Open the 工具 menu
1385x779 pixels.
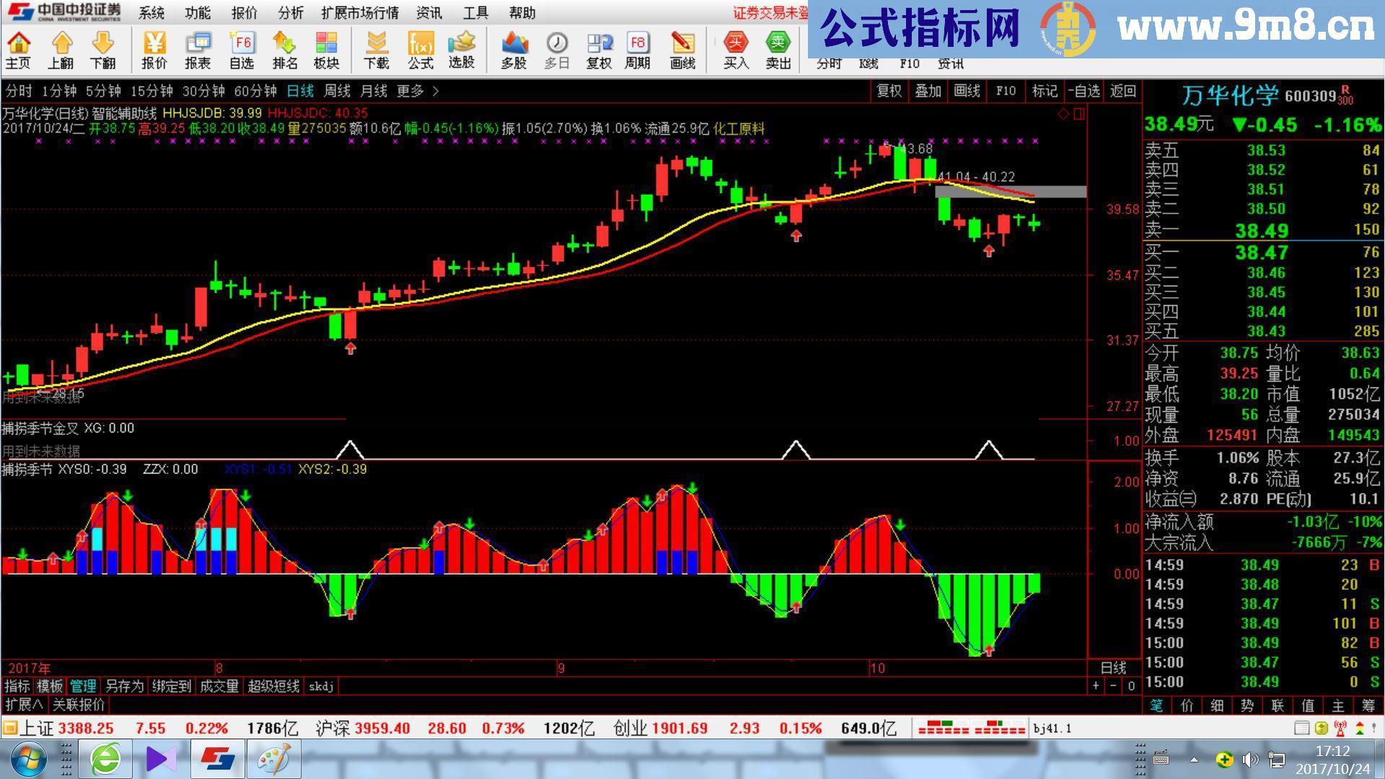(x=475, y=13)
